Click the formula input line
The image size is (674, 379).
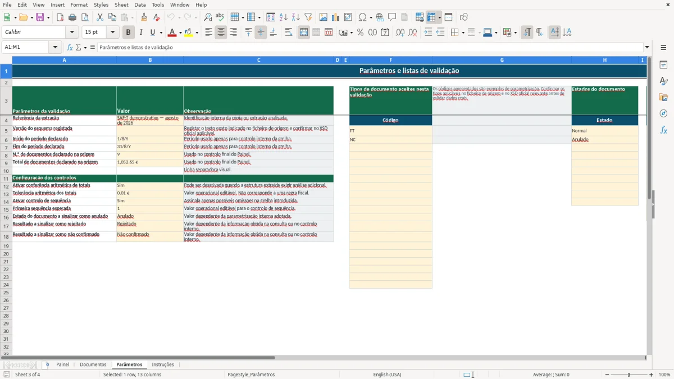(370, 47)
